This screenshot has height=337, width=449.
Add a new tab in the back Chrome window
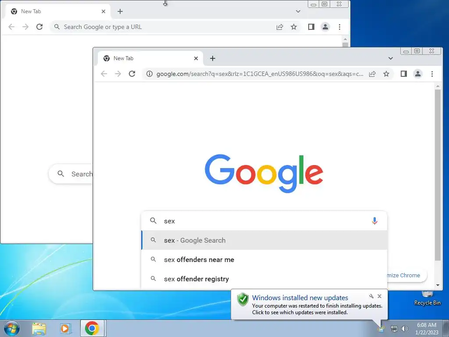point(120,11)
